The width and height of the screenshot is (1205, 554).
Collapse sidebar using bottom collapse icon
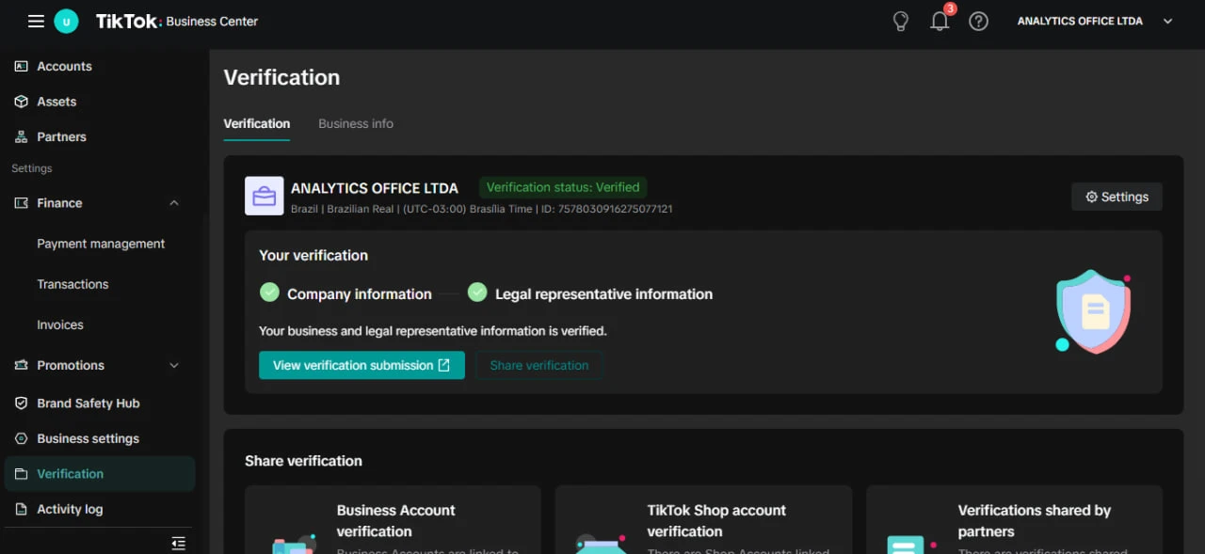[178, 543]
